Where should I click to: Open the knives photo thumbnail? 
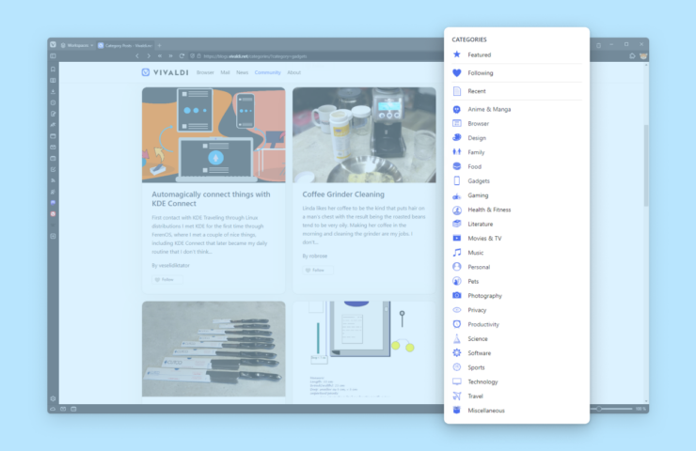pyautogui.click(x=214, y=349)
